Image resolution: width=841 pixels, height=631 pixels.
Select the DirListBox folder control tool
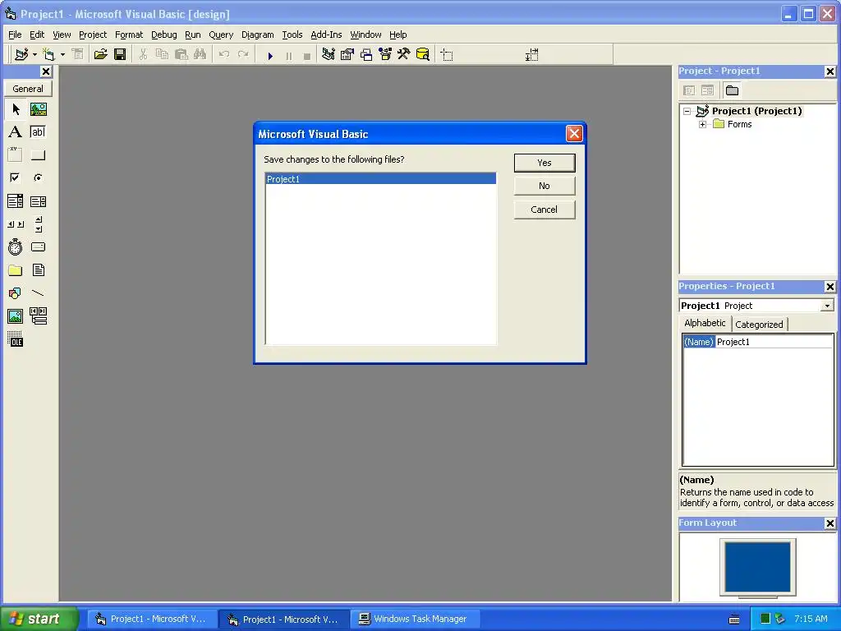pos(16,269)
